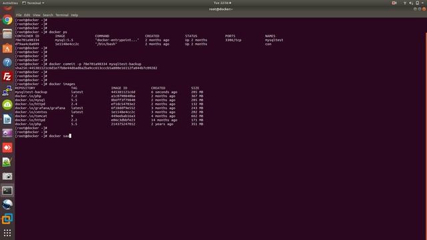Click the root@docker window title
The image size is (427, 240).
(221, 9)
